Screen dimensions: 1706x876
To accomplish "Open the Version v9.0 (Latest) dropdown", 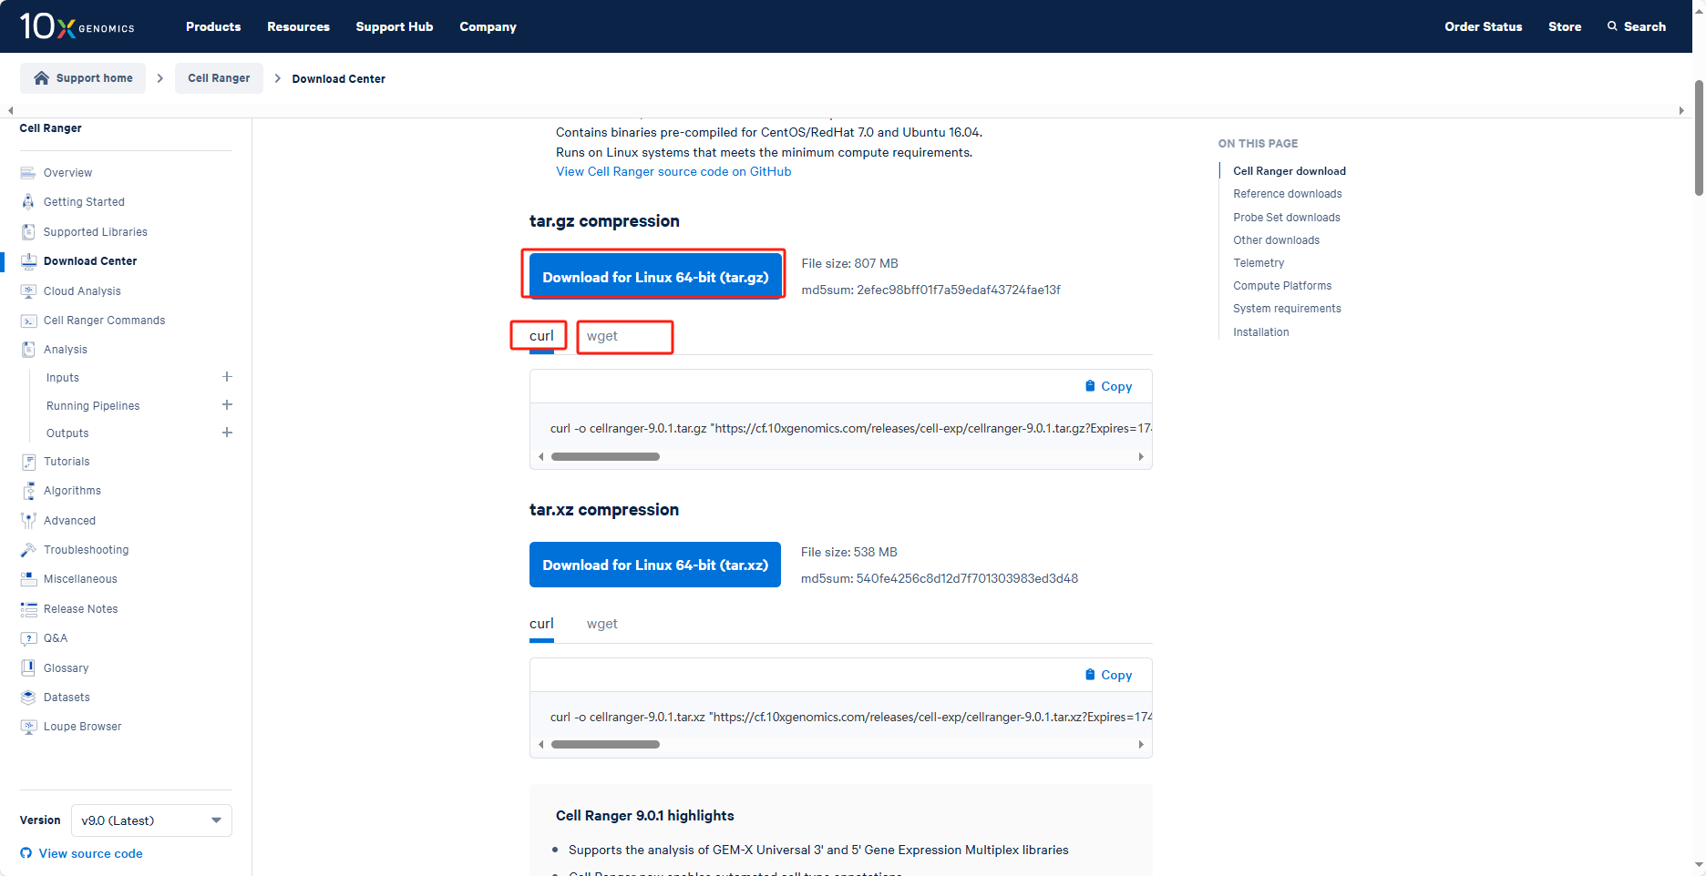I will point(151,820).
